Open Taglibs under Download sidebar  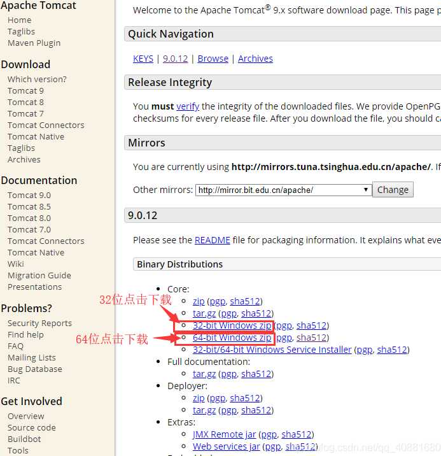tap(21, 148)
